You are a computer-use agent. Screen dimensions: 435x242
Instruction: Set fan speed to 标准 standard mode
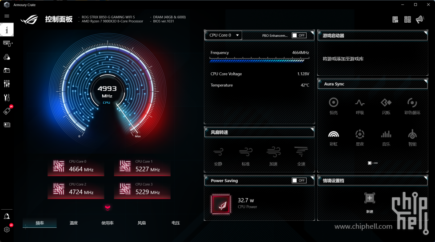[x=246, y=156]
